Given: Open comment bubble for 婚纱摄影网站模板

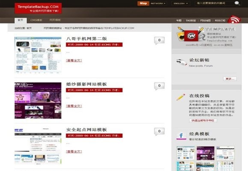Looking at the screenshot, I should click(159, 86).
